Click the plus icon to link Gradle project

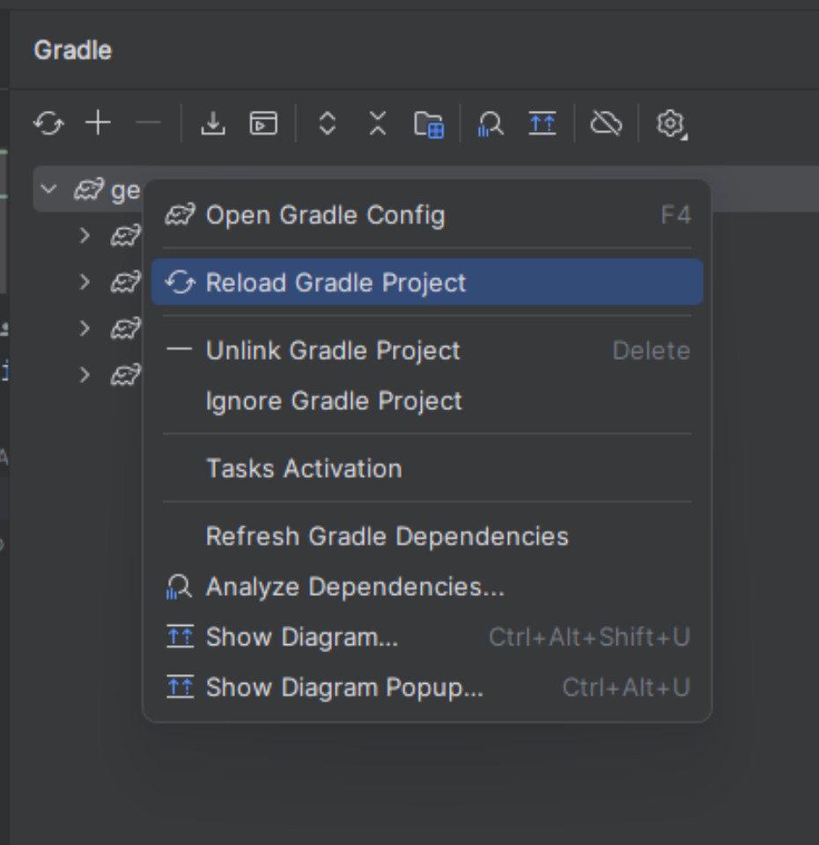[98, 123]
